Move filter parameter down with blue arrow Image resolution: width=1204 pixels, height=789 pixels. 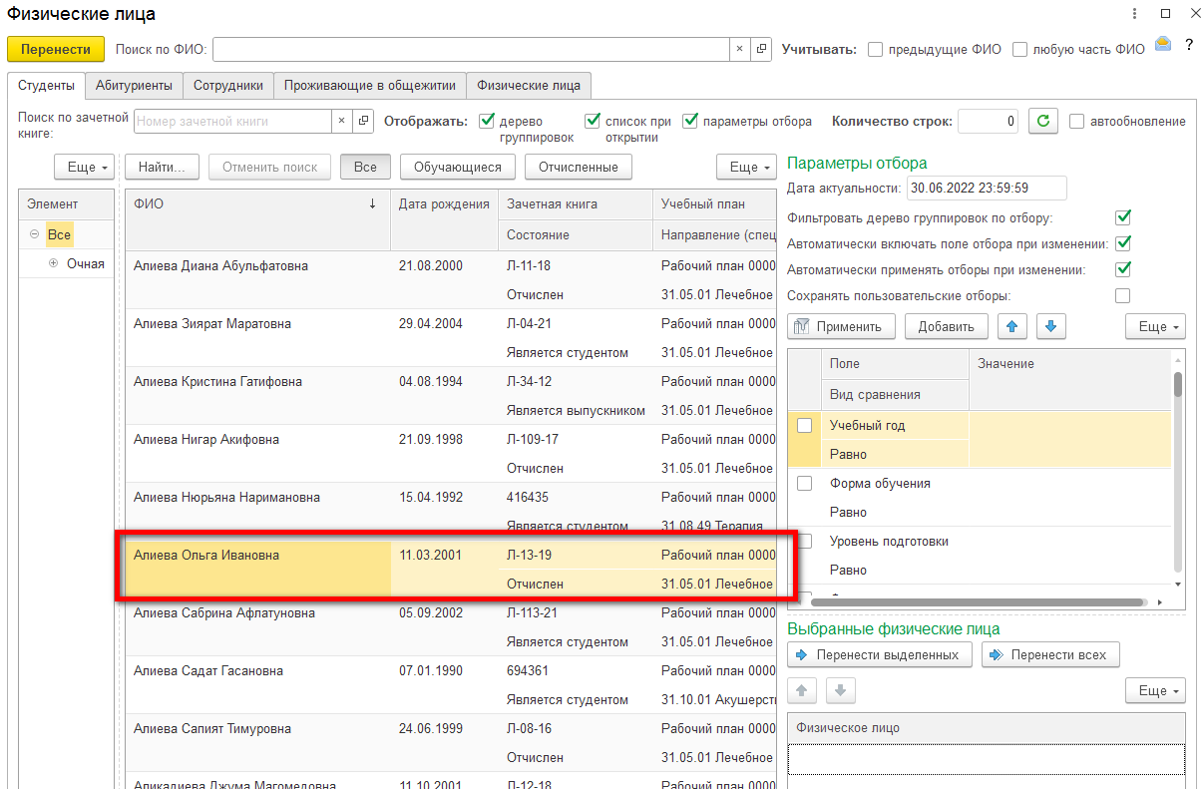coord(1051,326)
